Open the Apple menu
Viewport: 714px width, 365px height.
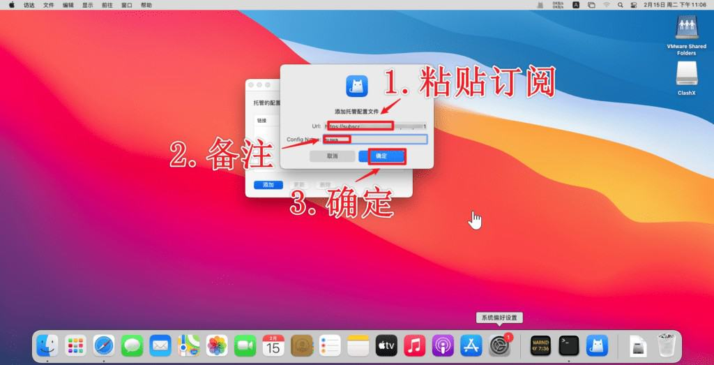12,5
